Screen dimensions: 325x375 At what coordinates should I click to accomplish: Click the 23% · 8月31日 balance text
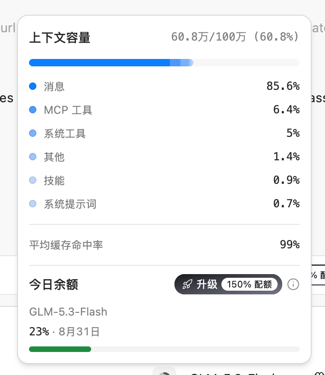64,332
